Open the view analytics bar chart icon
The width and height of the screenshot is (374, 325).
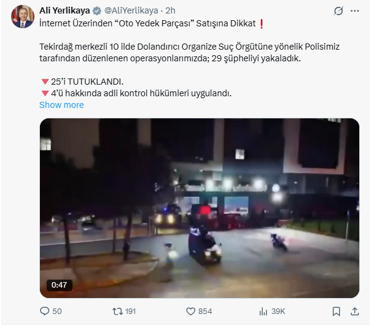tap(263, 312)
